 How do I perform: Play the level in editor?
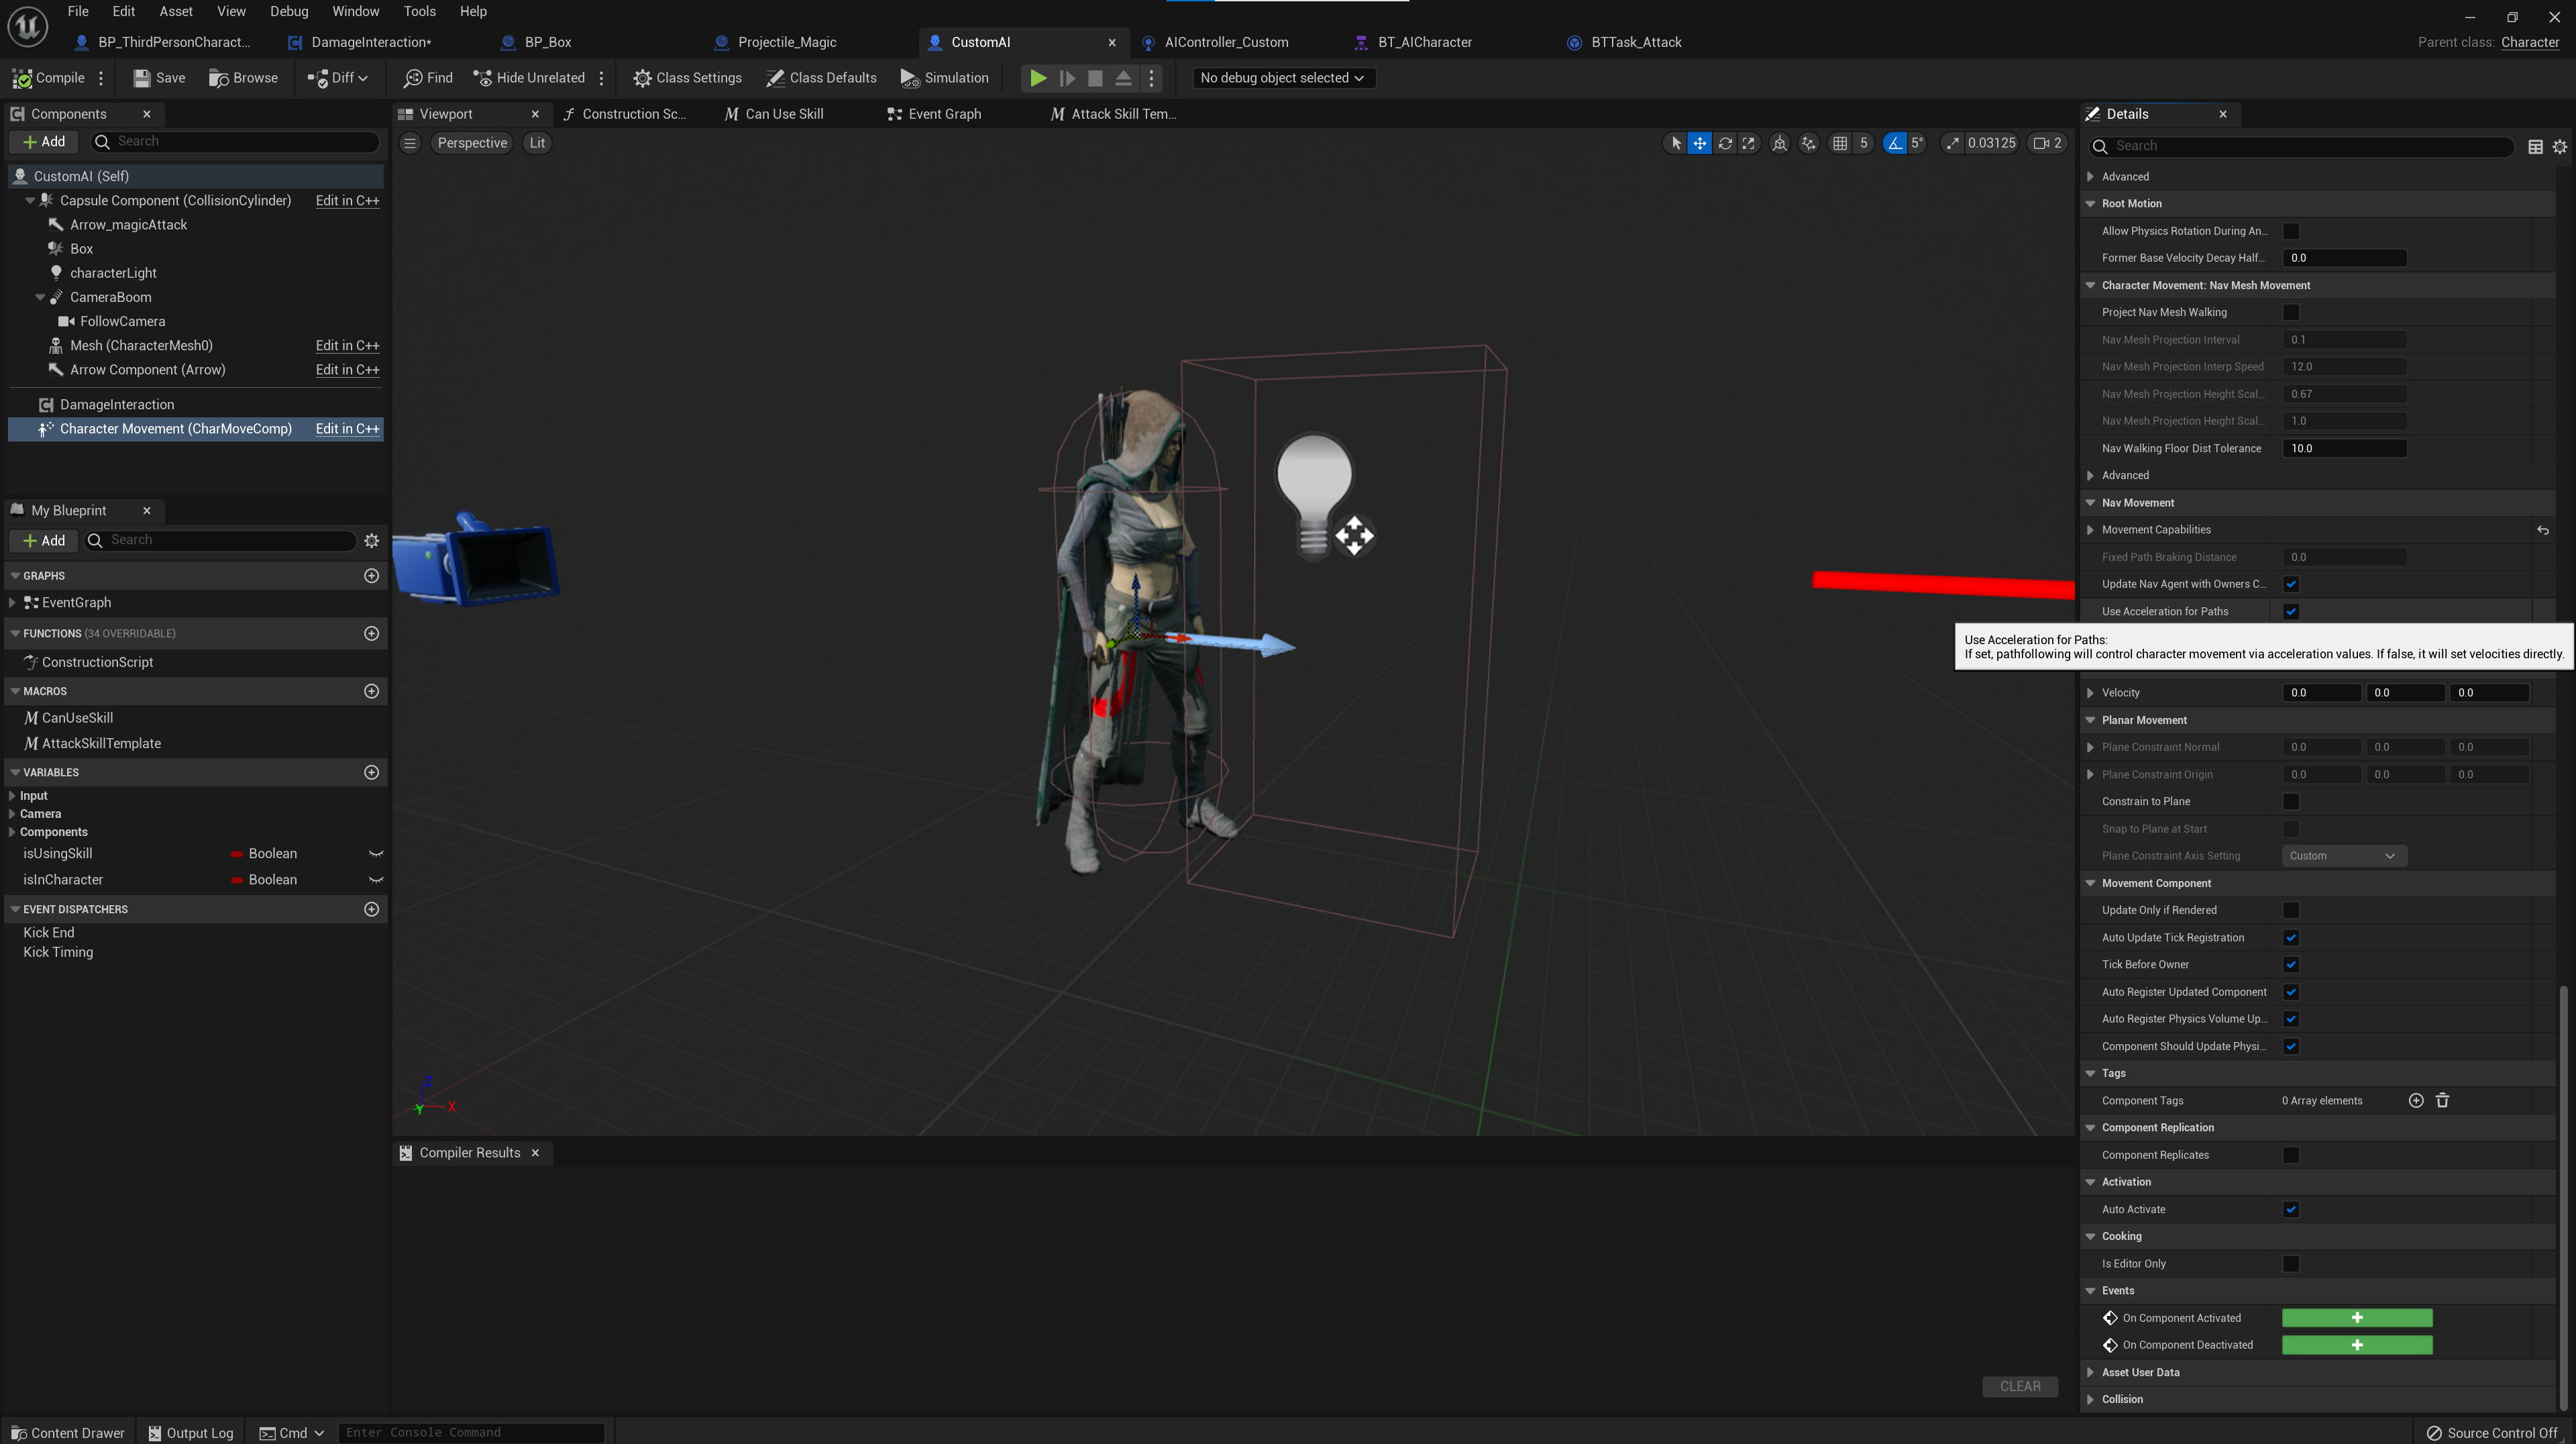coord(1038,78)
